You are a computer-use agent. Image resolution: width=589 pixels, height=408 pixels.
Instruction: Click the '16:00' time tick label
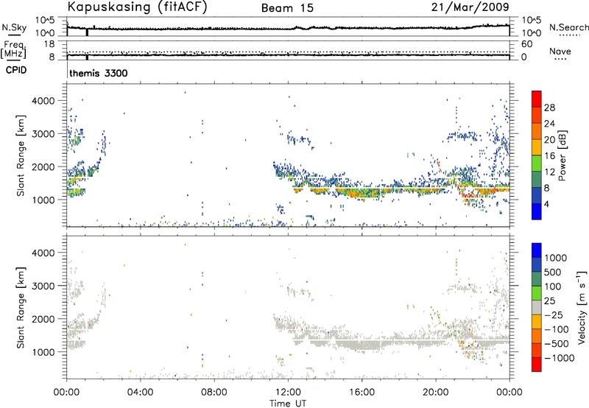(361, 393)
